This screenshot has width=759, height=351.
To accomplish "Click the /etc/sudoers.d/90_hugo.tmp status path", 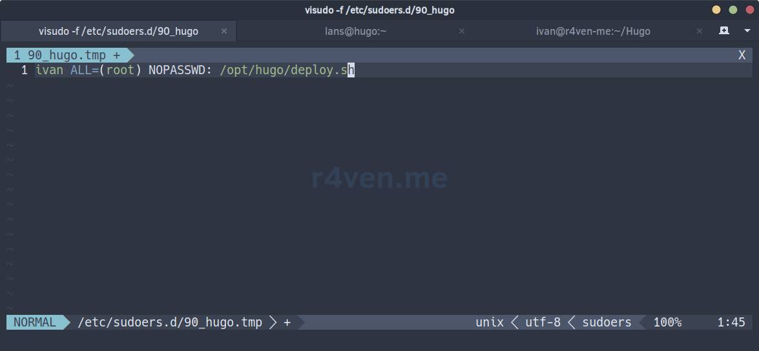I will click(170, 322).
